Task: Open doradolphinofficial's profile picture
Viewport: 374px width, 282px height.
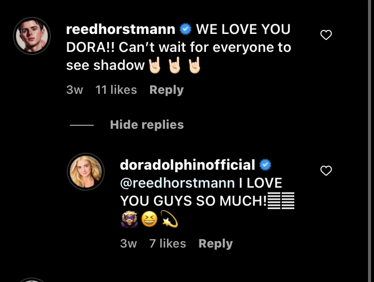Action: point(86,172)
